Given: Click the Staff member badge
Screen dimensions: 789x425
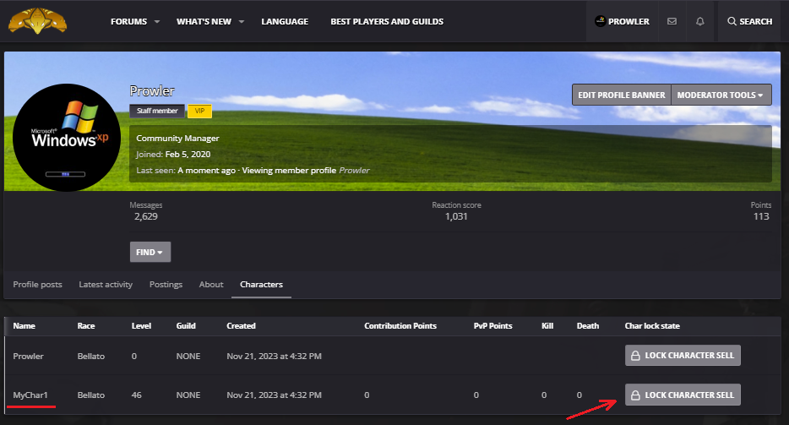Looking at the screenshot, I should tap(157, 111).
